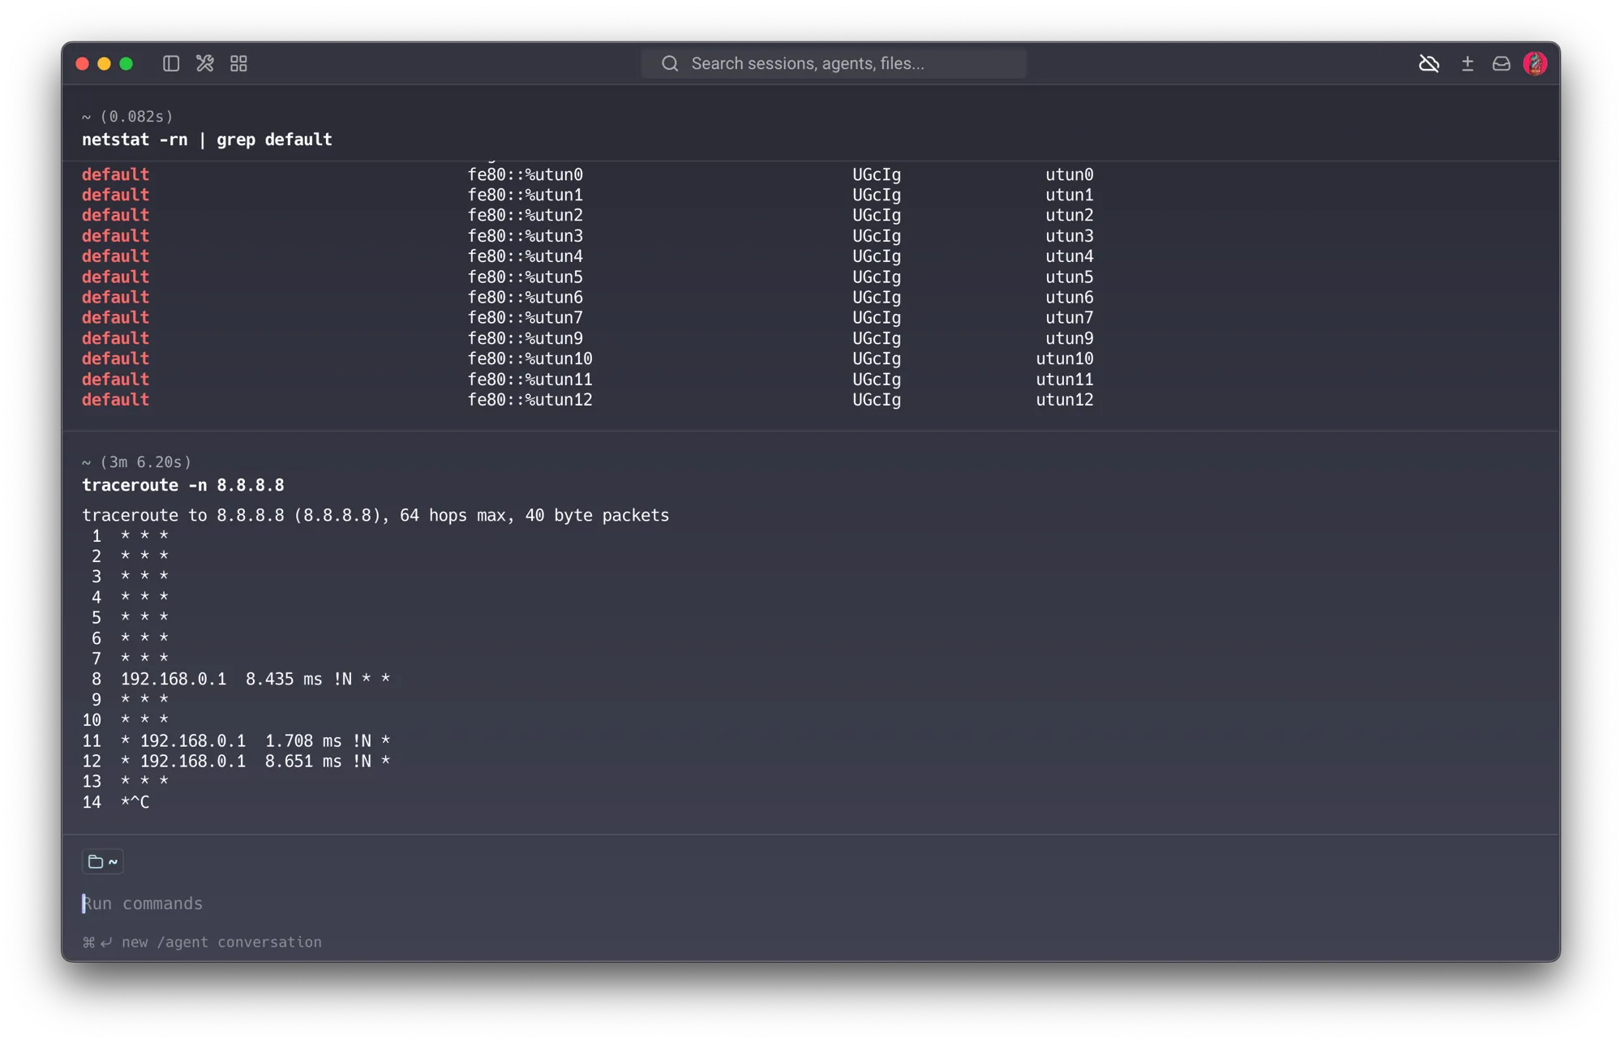Click the fe80::%utun7 gateway text

pyautogui.click(x=525, y=318)
